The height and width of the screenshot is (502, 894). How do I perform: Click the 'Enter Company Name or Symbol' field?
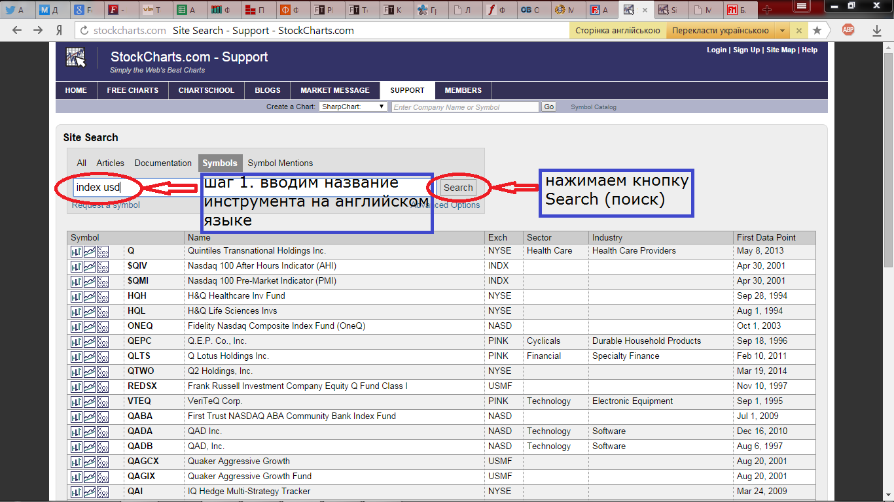pyautogui.click(x=465, y=107)
